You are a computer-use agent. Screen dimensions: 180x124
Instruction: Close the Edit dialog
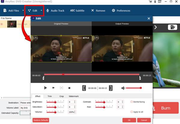149,18
